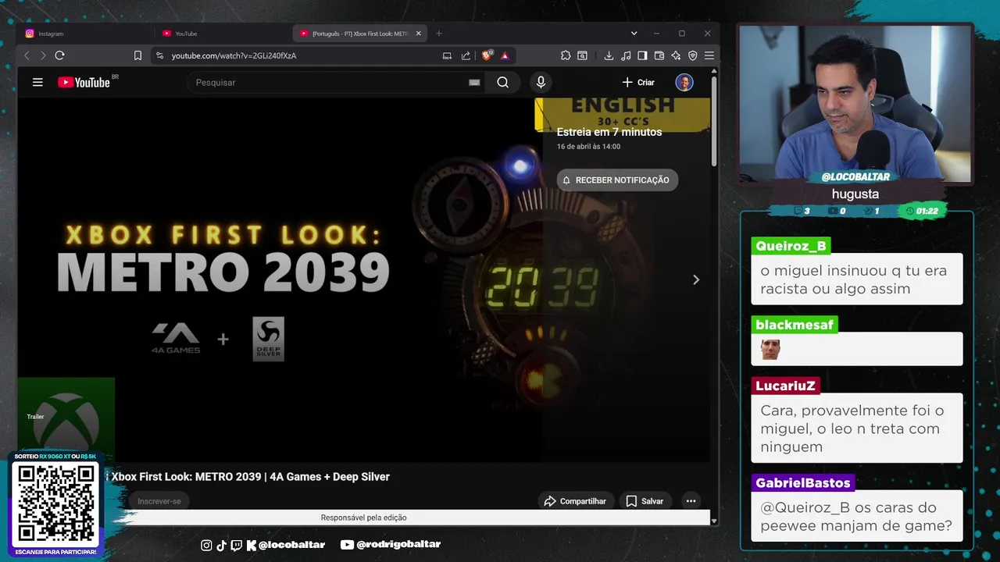The width and height of the screenshot is (1000, 562).
Task: Save the video with Salvar
Action: [x=645, y=501]
